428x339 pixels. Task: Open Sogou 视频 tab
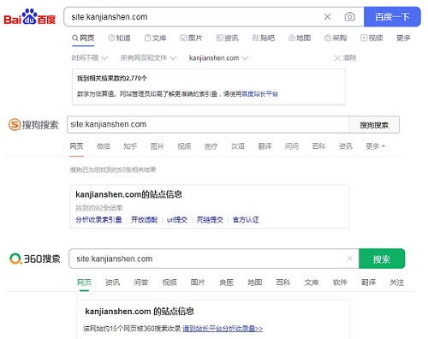click(x=184, y=146)
